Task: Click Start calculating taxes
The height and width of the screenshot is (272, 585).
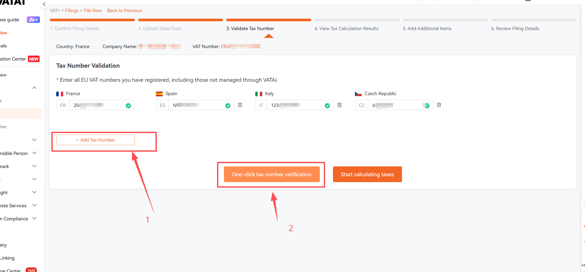Action: coord(367,174)
